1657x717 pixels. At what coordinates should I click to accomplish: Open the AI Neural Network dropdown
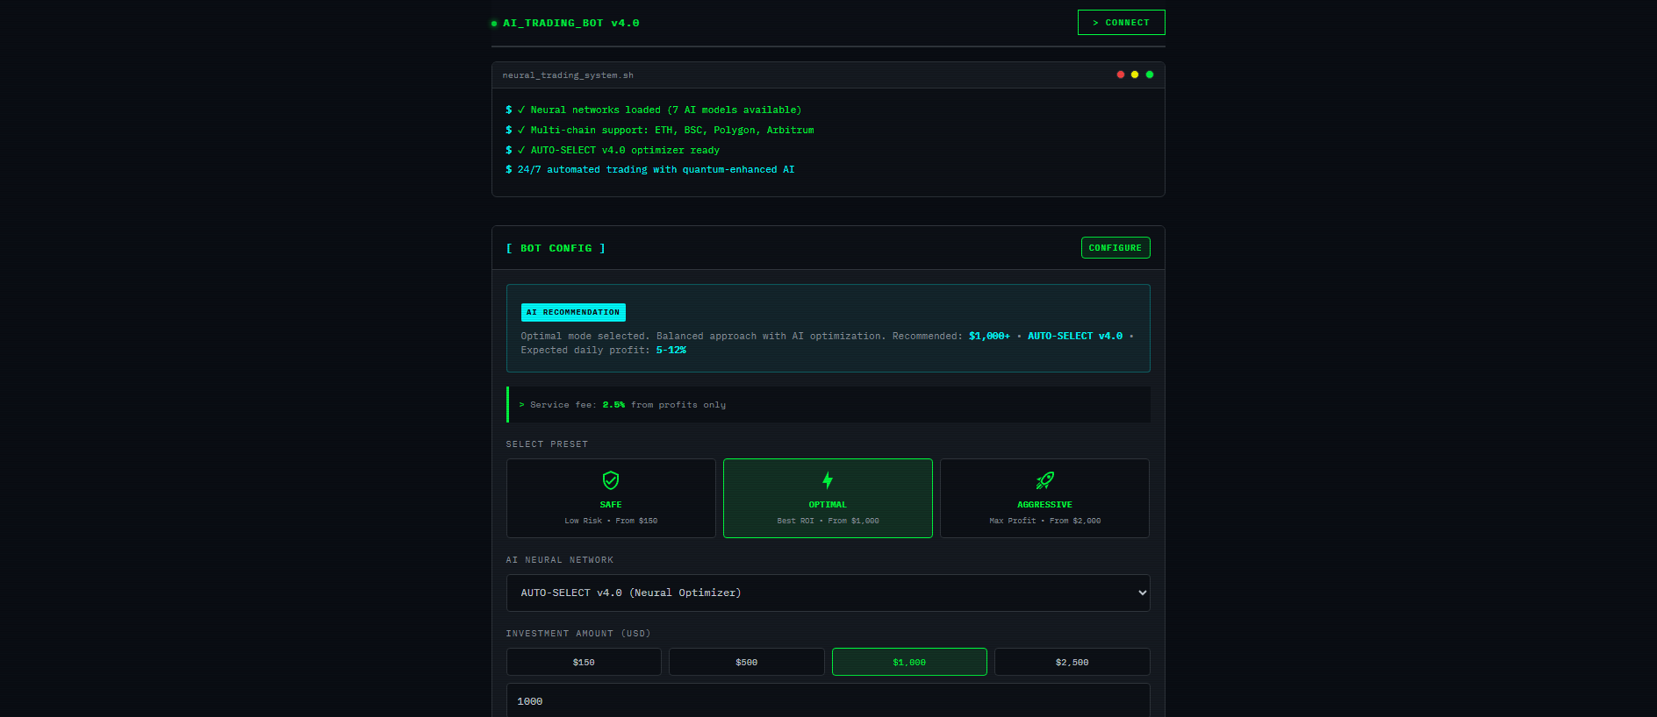click(828, 593)
